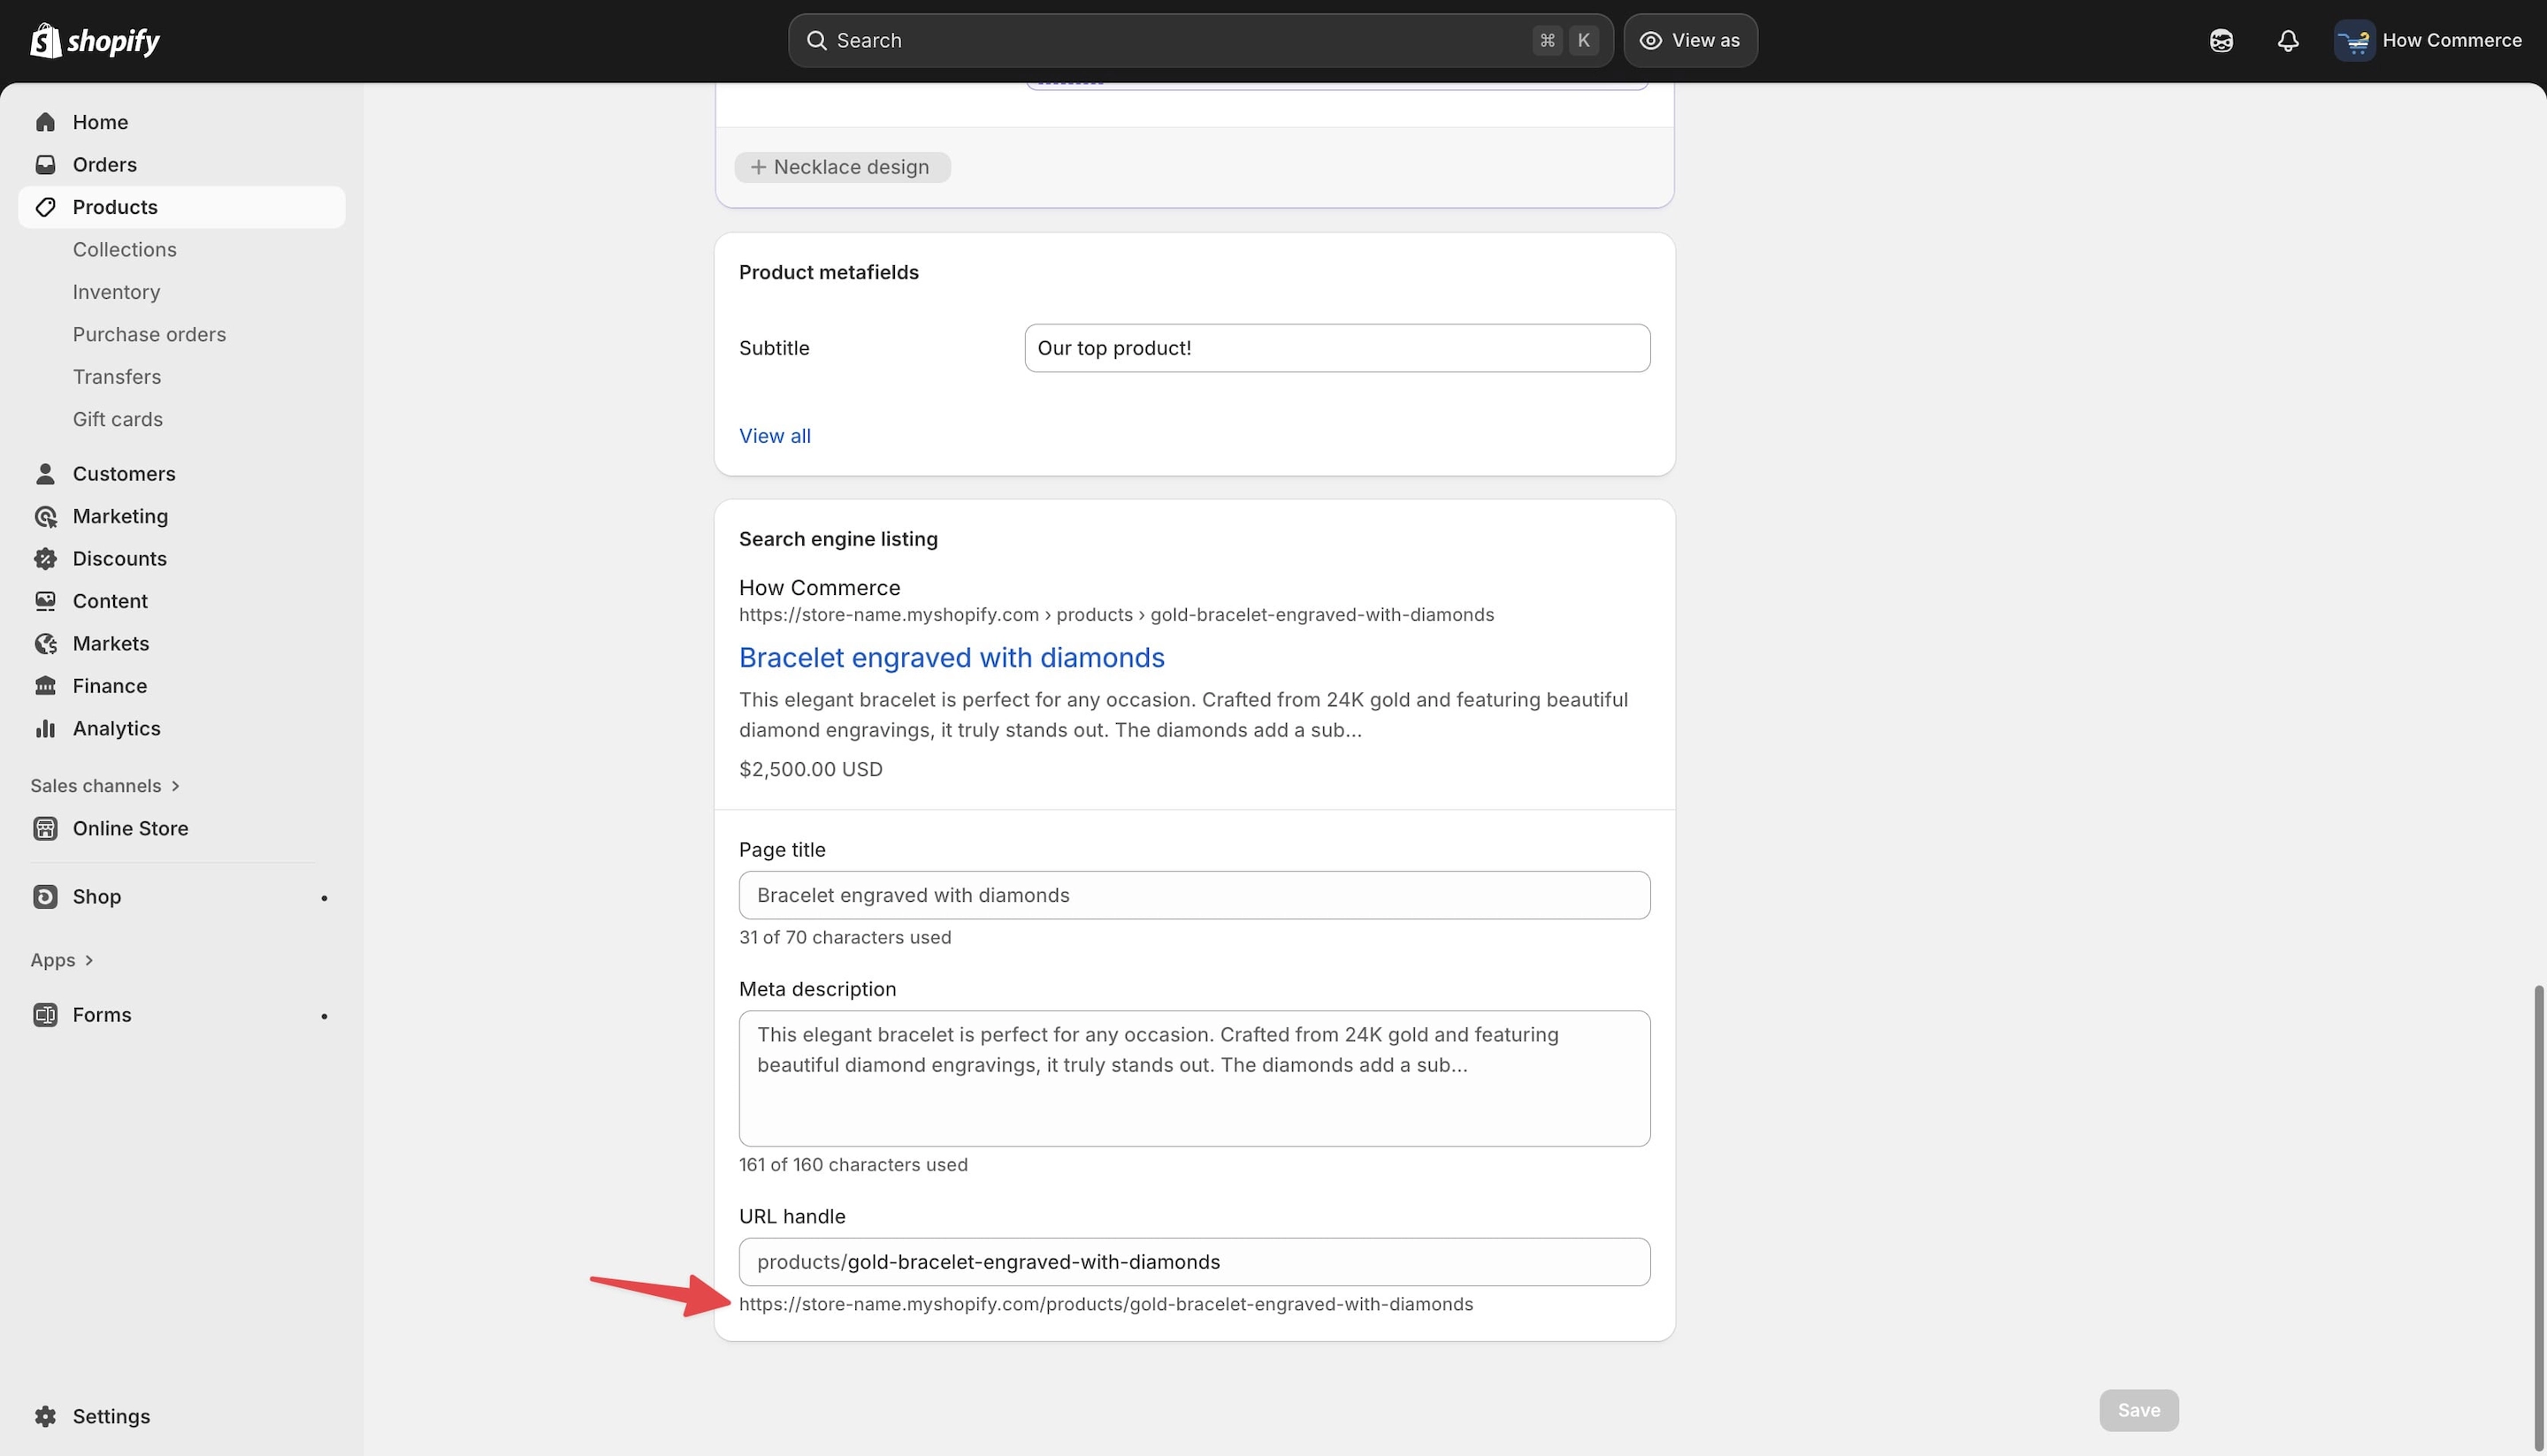
Task: Click the Home house icon
Action: pos(45,122)
